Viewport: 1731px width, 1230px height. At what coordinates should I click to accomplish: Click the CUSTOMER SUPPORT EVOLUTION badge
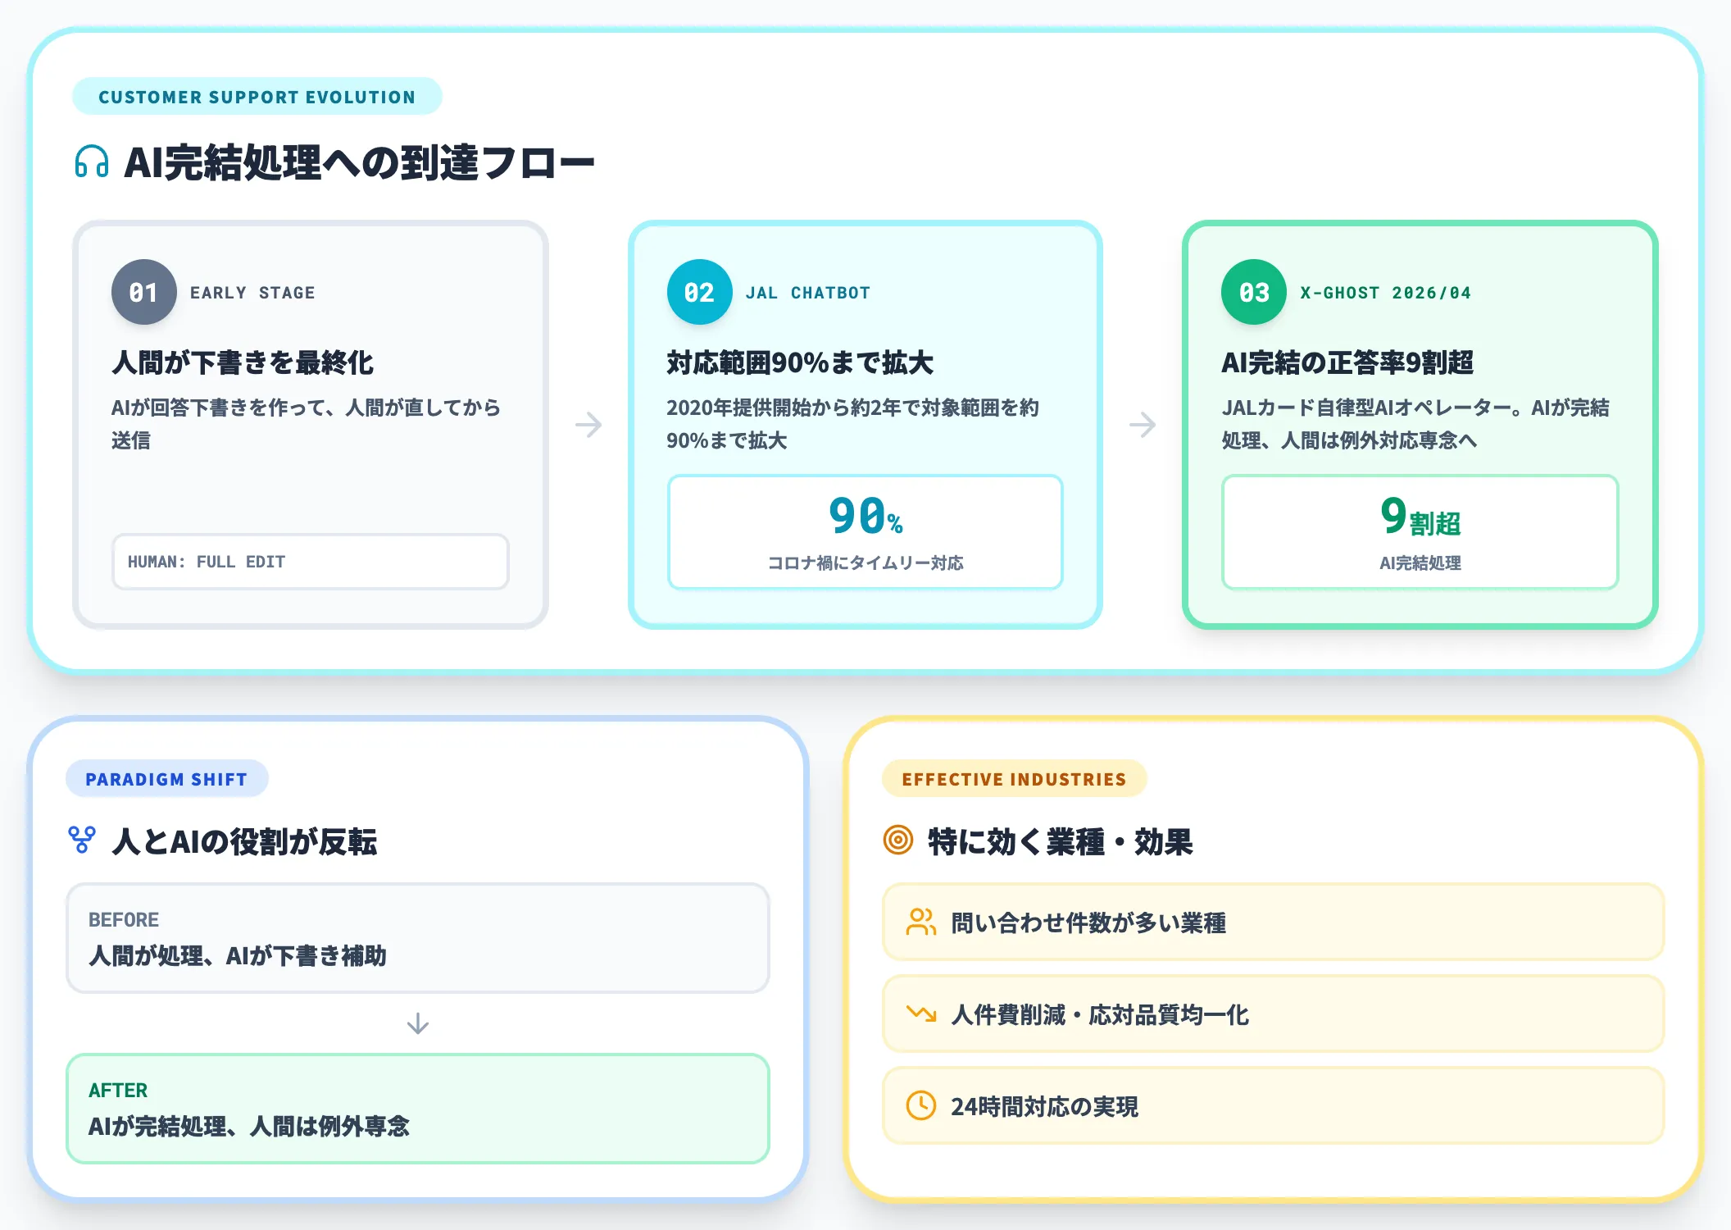pos(257,97)
